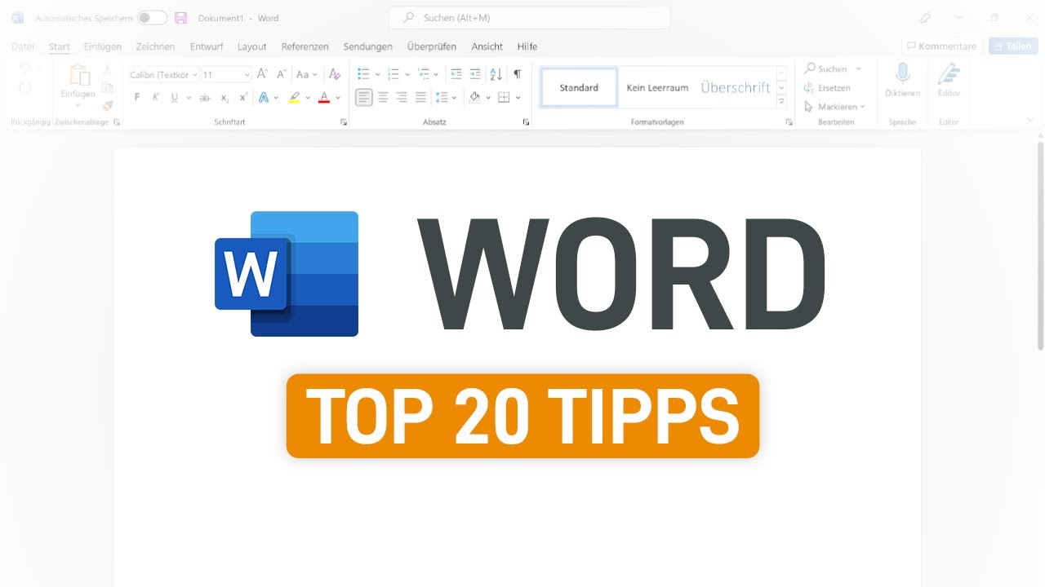Cut selection with the scissors icon
Screen dimensions: 1045x587
107,69
